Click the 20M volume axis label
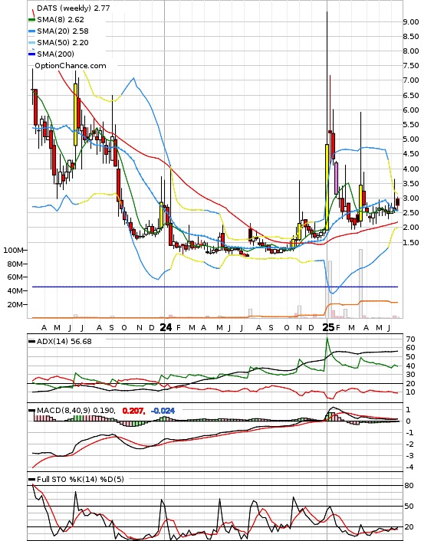The image size is (434, 541). (x=15, y=305)
